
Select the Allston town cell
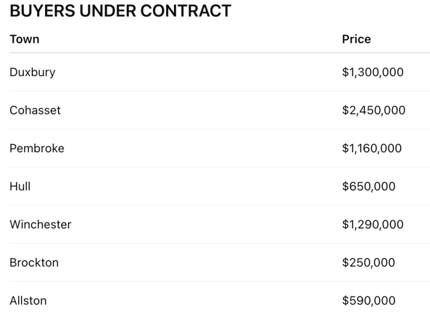click(x=28, y=301)
